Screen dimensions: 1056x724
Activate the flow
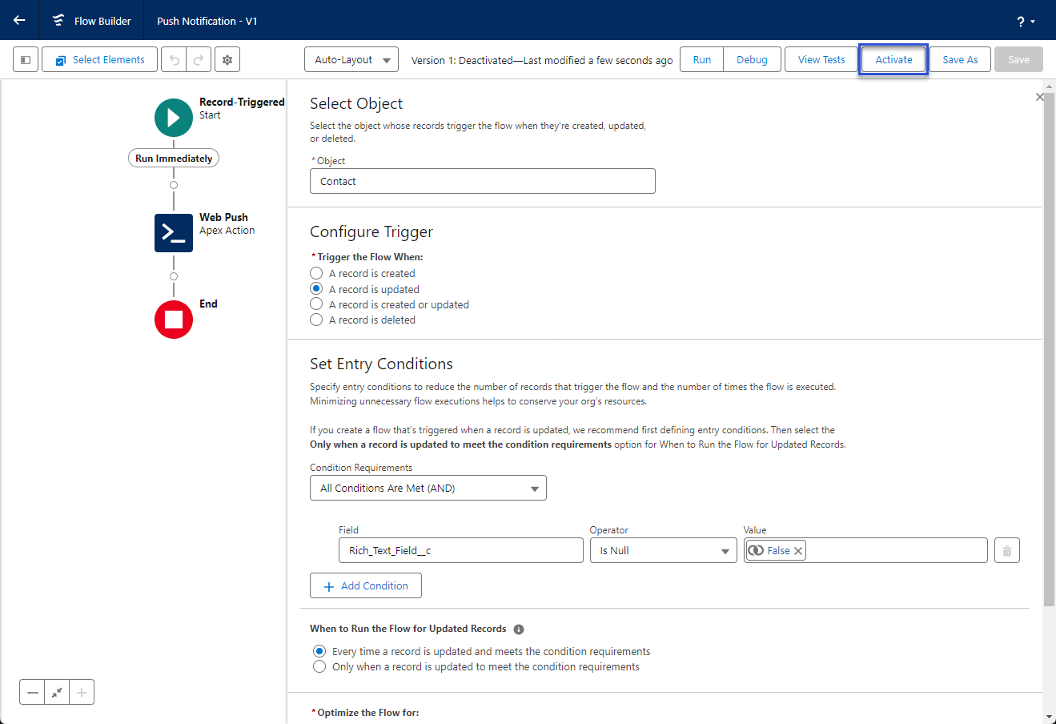click(x=893, y=60)
